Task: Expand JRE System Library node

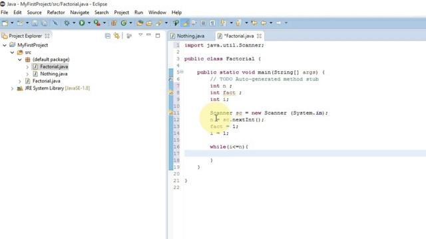Action: coord(12,88)
